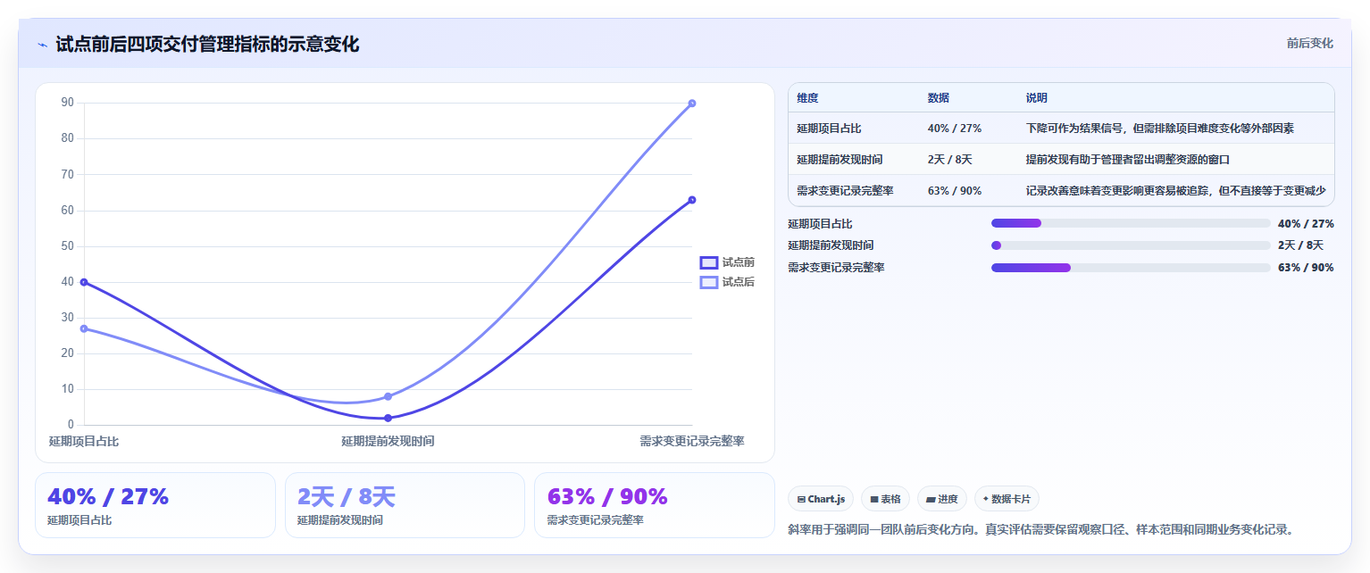Select the 表格 tag chip

[x=885, y=499]
